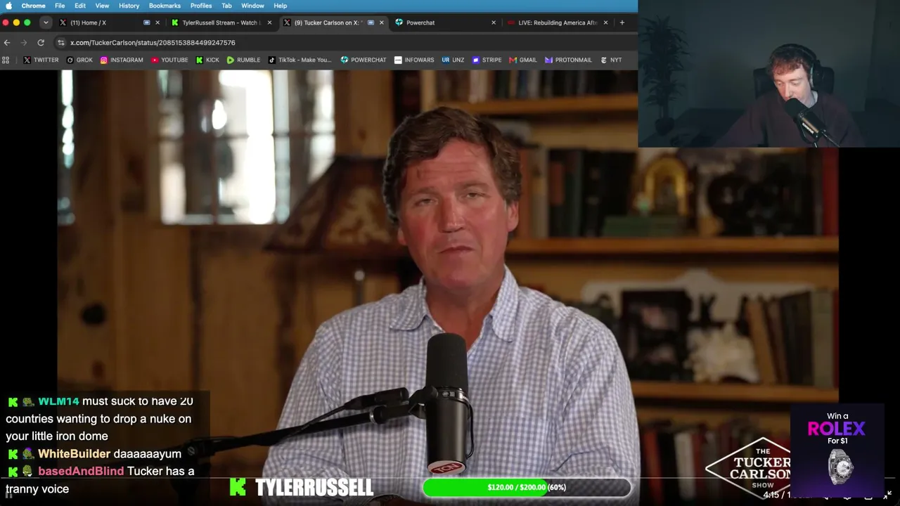Open the POWERCHAT bookmark
This screenshot has width=900, height=506.
[364, 60]
